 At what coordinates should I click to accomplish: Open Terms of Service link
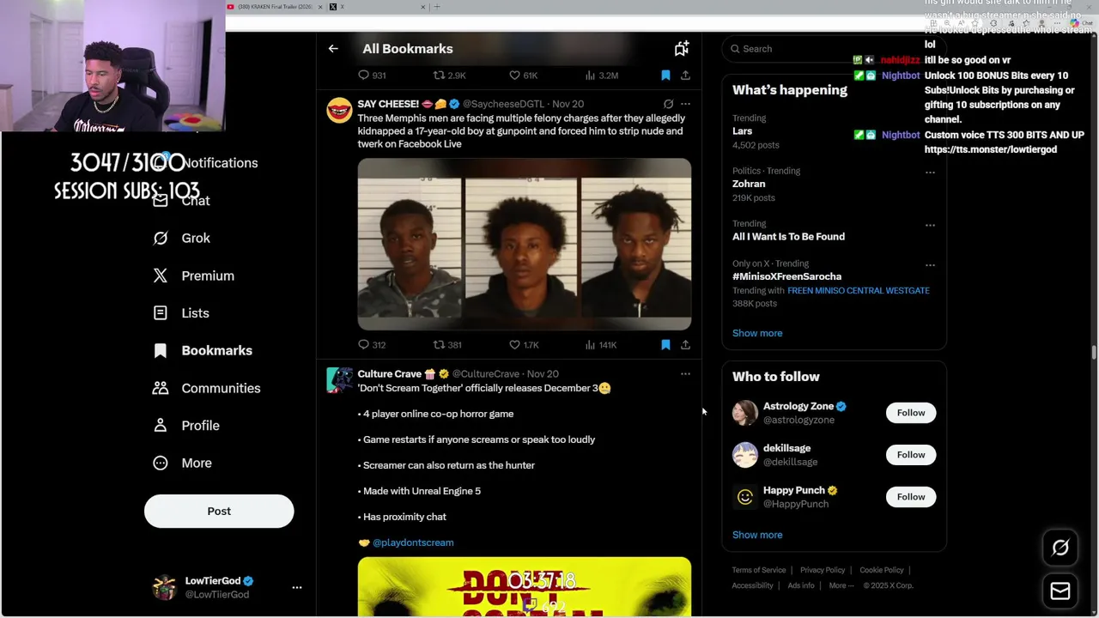759,570
